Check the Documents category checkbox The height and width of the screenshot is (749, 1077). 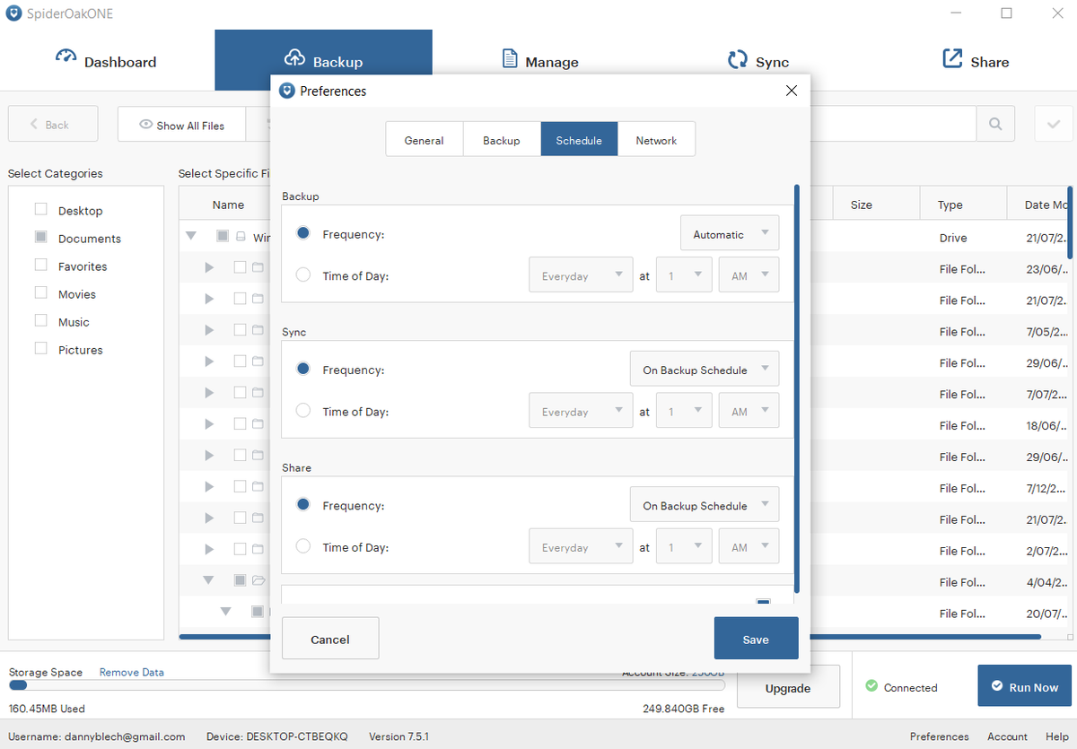click(x=39, y=238)
